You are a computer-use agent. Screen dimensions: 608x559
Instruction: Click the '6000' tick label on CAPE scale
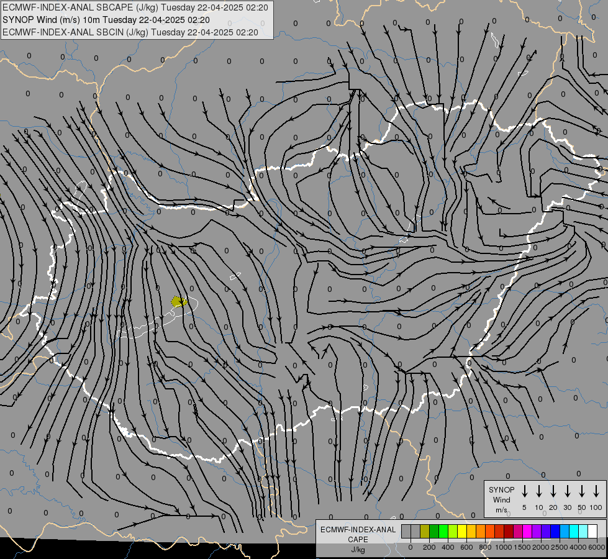click(x=596, y=547)
